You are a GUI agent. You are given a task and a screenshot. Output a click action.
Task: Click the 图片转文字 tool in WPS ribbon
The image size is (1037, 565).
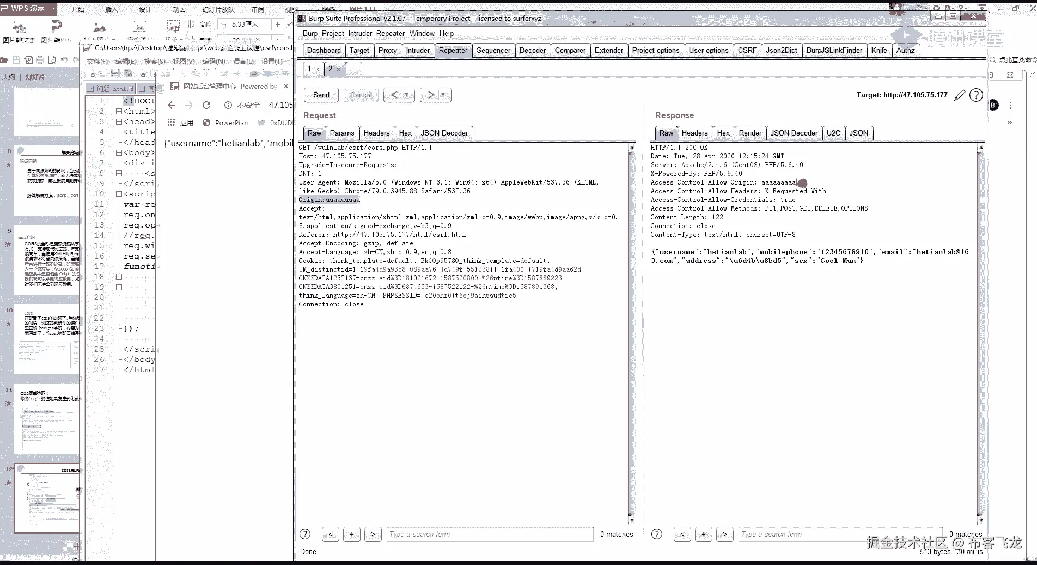click(x=19, y=32)
